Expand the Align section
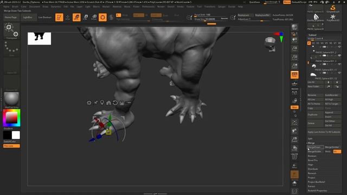347x195 pixels. 311,165
